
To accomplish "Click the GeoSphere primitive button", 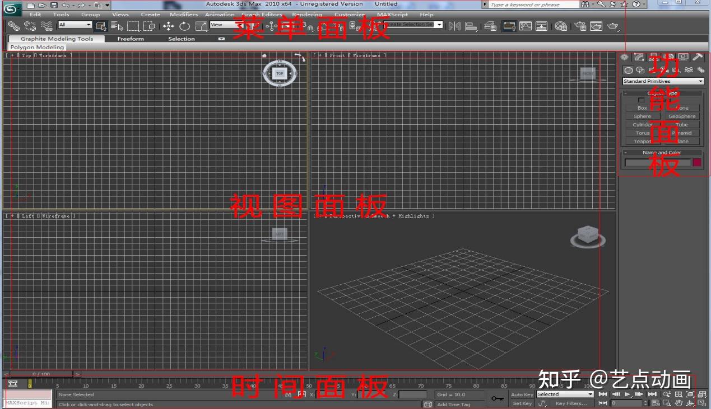I will coord(681,116).
